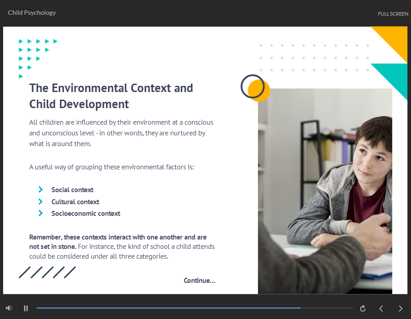Select the Socioeconomic context list item
This screenshot has height=319, width=411.
pyautogui.click(x=86, y=214)
